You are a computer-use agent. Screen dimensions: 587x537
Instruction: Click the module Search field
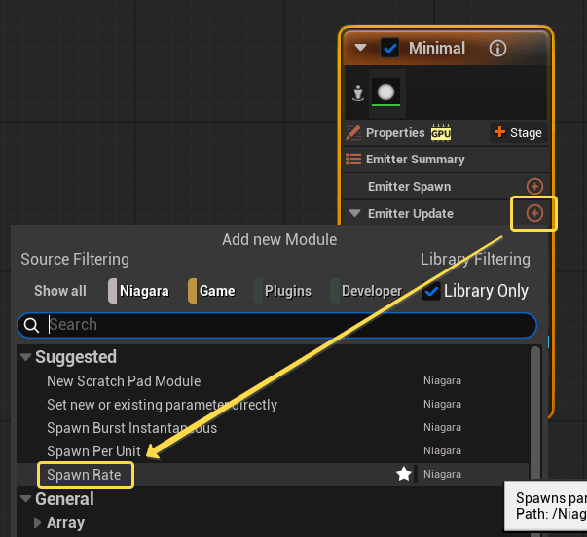point(277,325)
